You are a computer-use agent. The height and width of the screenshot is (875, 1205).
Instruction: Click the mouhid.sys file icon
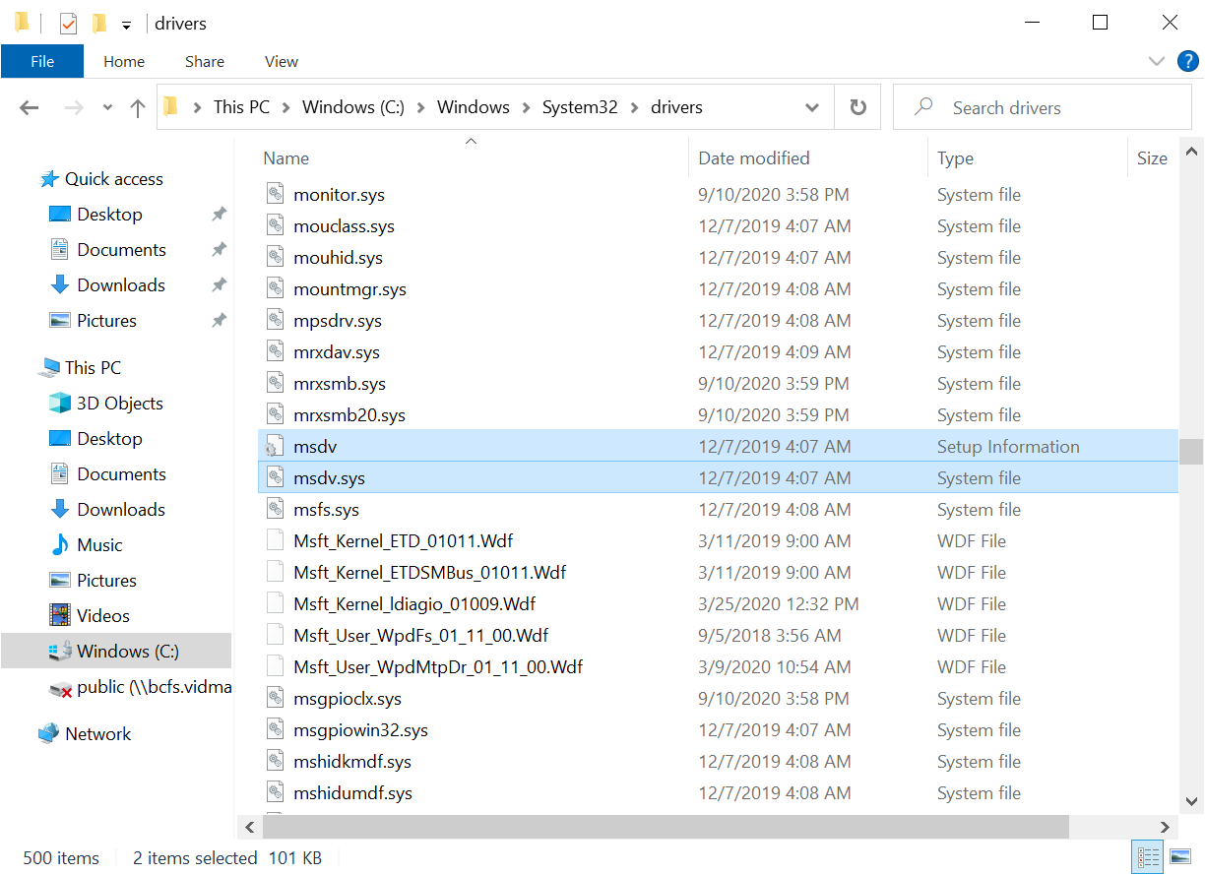pos(275,258)
